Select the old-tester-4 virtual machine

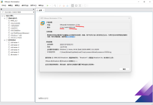(15, 50)
